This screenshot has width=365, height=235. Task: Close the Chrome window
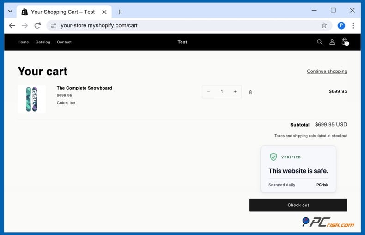coord(352,10)
